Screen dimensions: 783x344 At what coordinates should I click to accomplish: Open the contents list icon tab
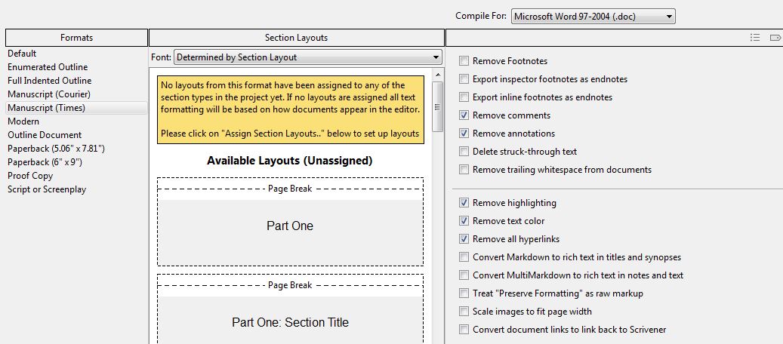click(755, 38)
